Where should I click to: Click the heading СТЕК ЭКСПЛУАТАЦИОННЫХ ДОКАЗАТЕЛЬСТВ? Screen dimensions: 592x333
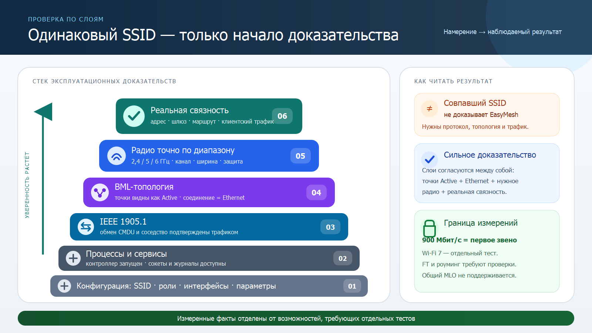(x=104, y=81)
